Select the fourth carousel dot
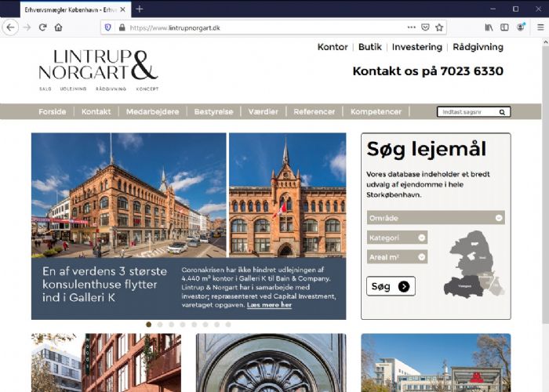The height and width of the screenshot is (392, 549). (x=183, y=325)
